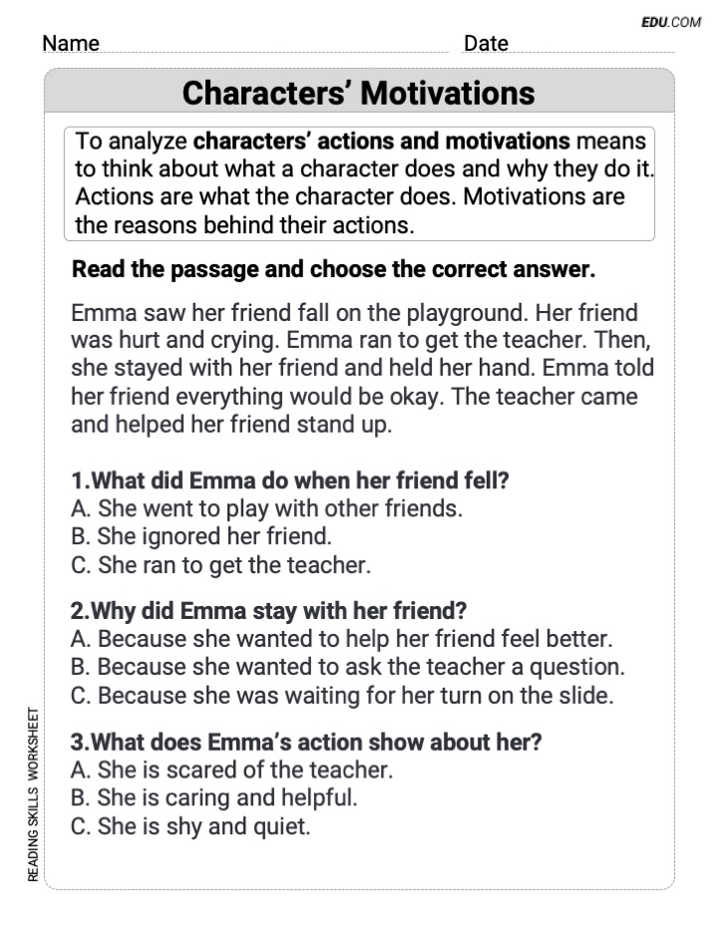Click the passage paragraph about Emma

pyautogui.click(x=362, y=369)
